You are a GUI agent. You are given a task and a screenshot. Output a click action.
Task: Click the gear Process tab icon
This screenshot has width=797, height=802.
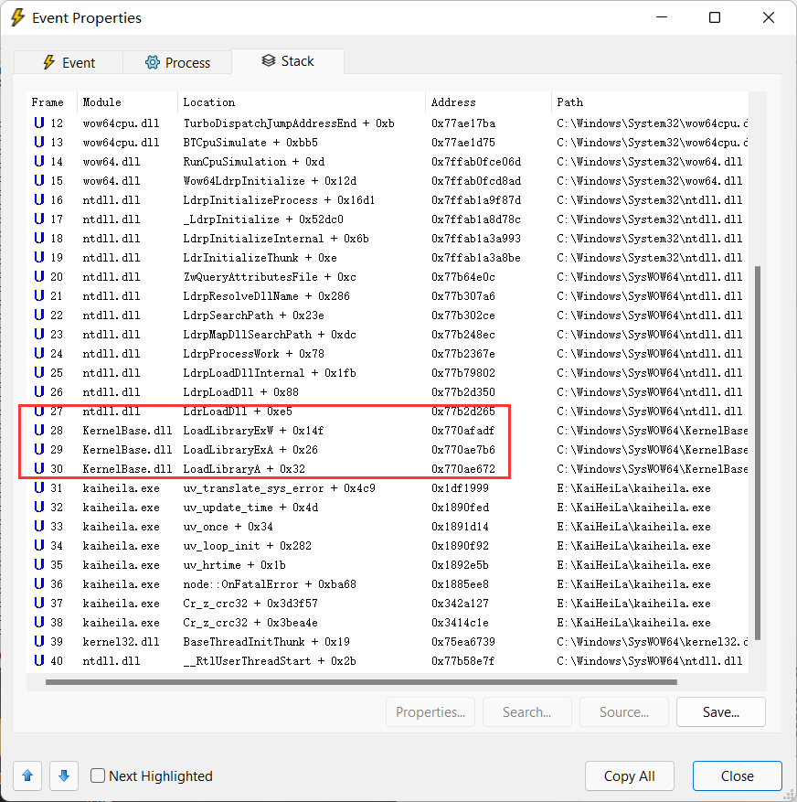[x=152, y=62]
